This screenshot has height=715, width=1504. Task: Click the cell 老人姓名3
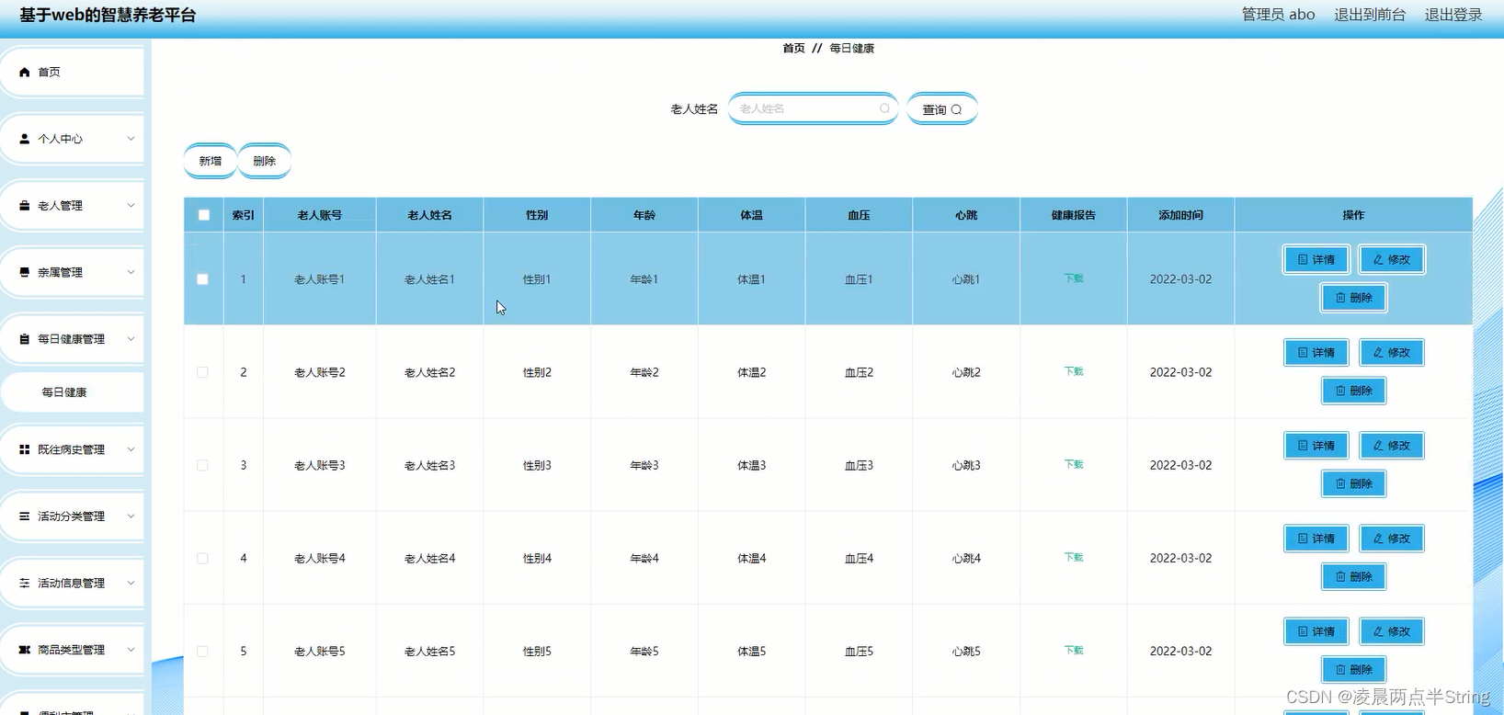(429, 465)
